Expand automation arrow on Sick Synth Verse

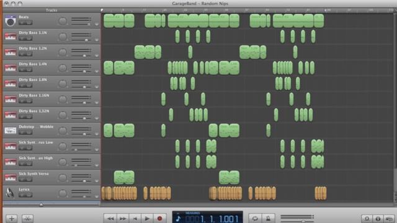click(97, 181)
